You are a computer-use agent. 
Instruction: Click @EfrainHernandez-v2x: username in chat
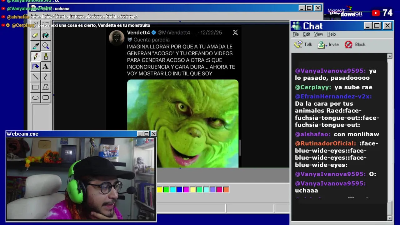click(333, 96)
